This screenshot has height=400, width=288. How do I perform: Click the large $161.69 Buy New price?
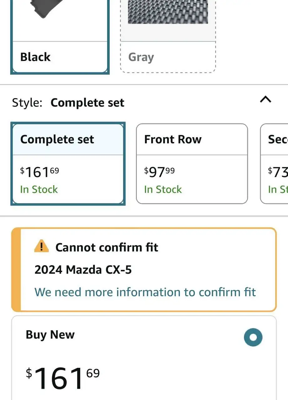(x=62, y=377)
